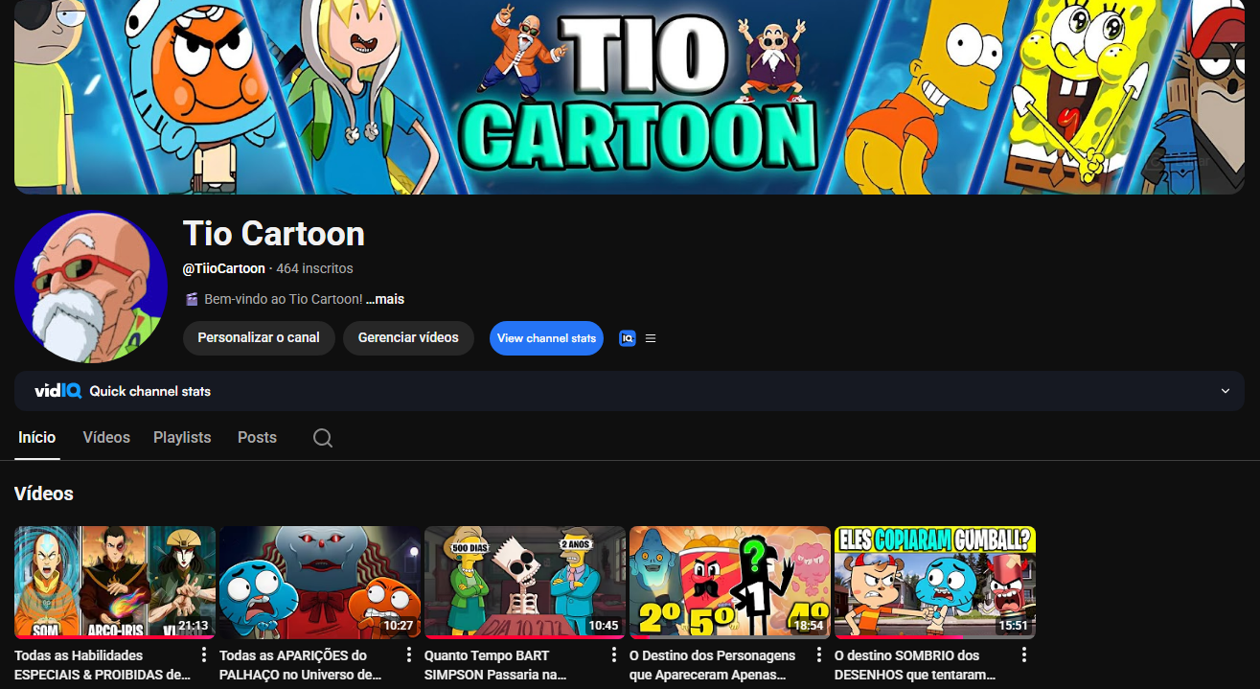
Task: Click the Quick channel stats label
Action: [150, 391]
